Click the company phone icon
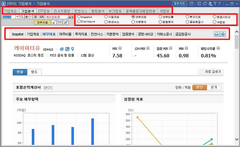 click(x=67, y=49)
